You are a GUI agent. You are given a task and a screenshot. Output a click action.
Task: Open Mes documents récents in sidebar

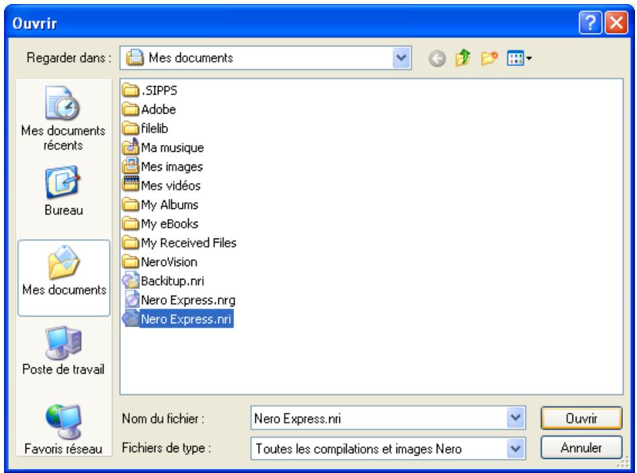[x=63, y=118]
